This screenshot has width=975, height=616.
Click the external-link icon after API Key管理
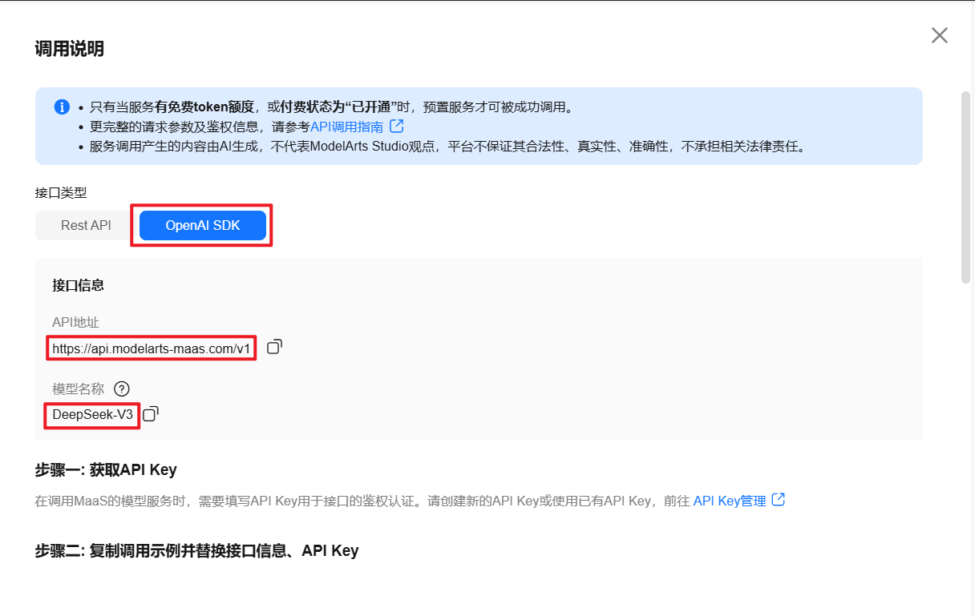tap(778, 500)
